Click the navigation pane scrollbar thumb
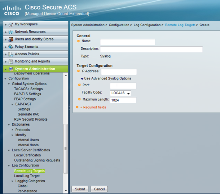The width and height of the screenshot is (220, 194). pos(66,149)
